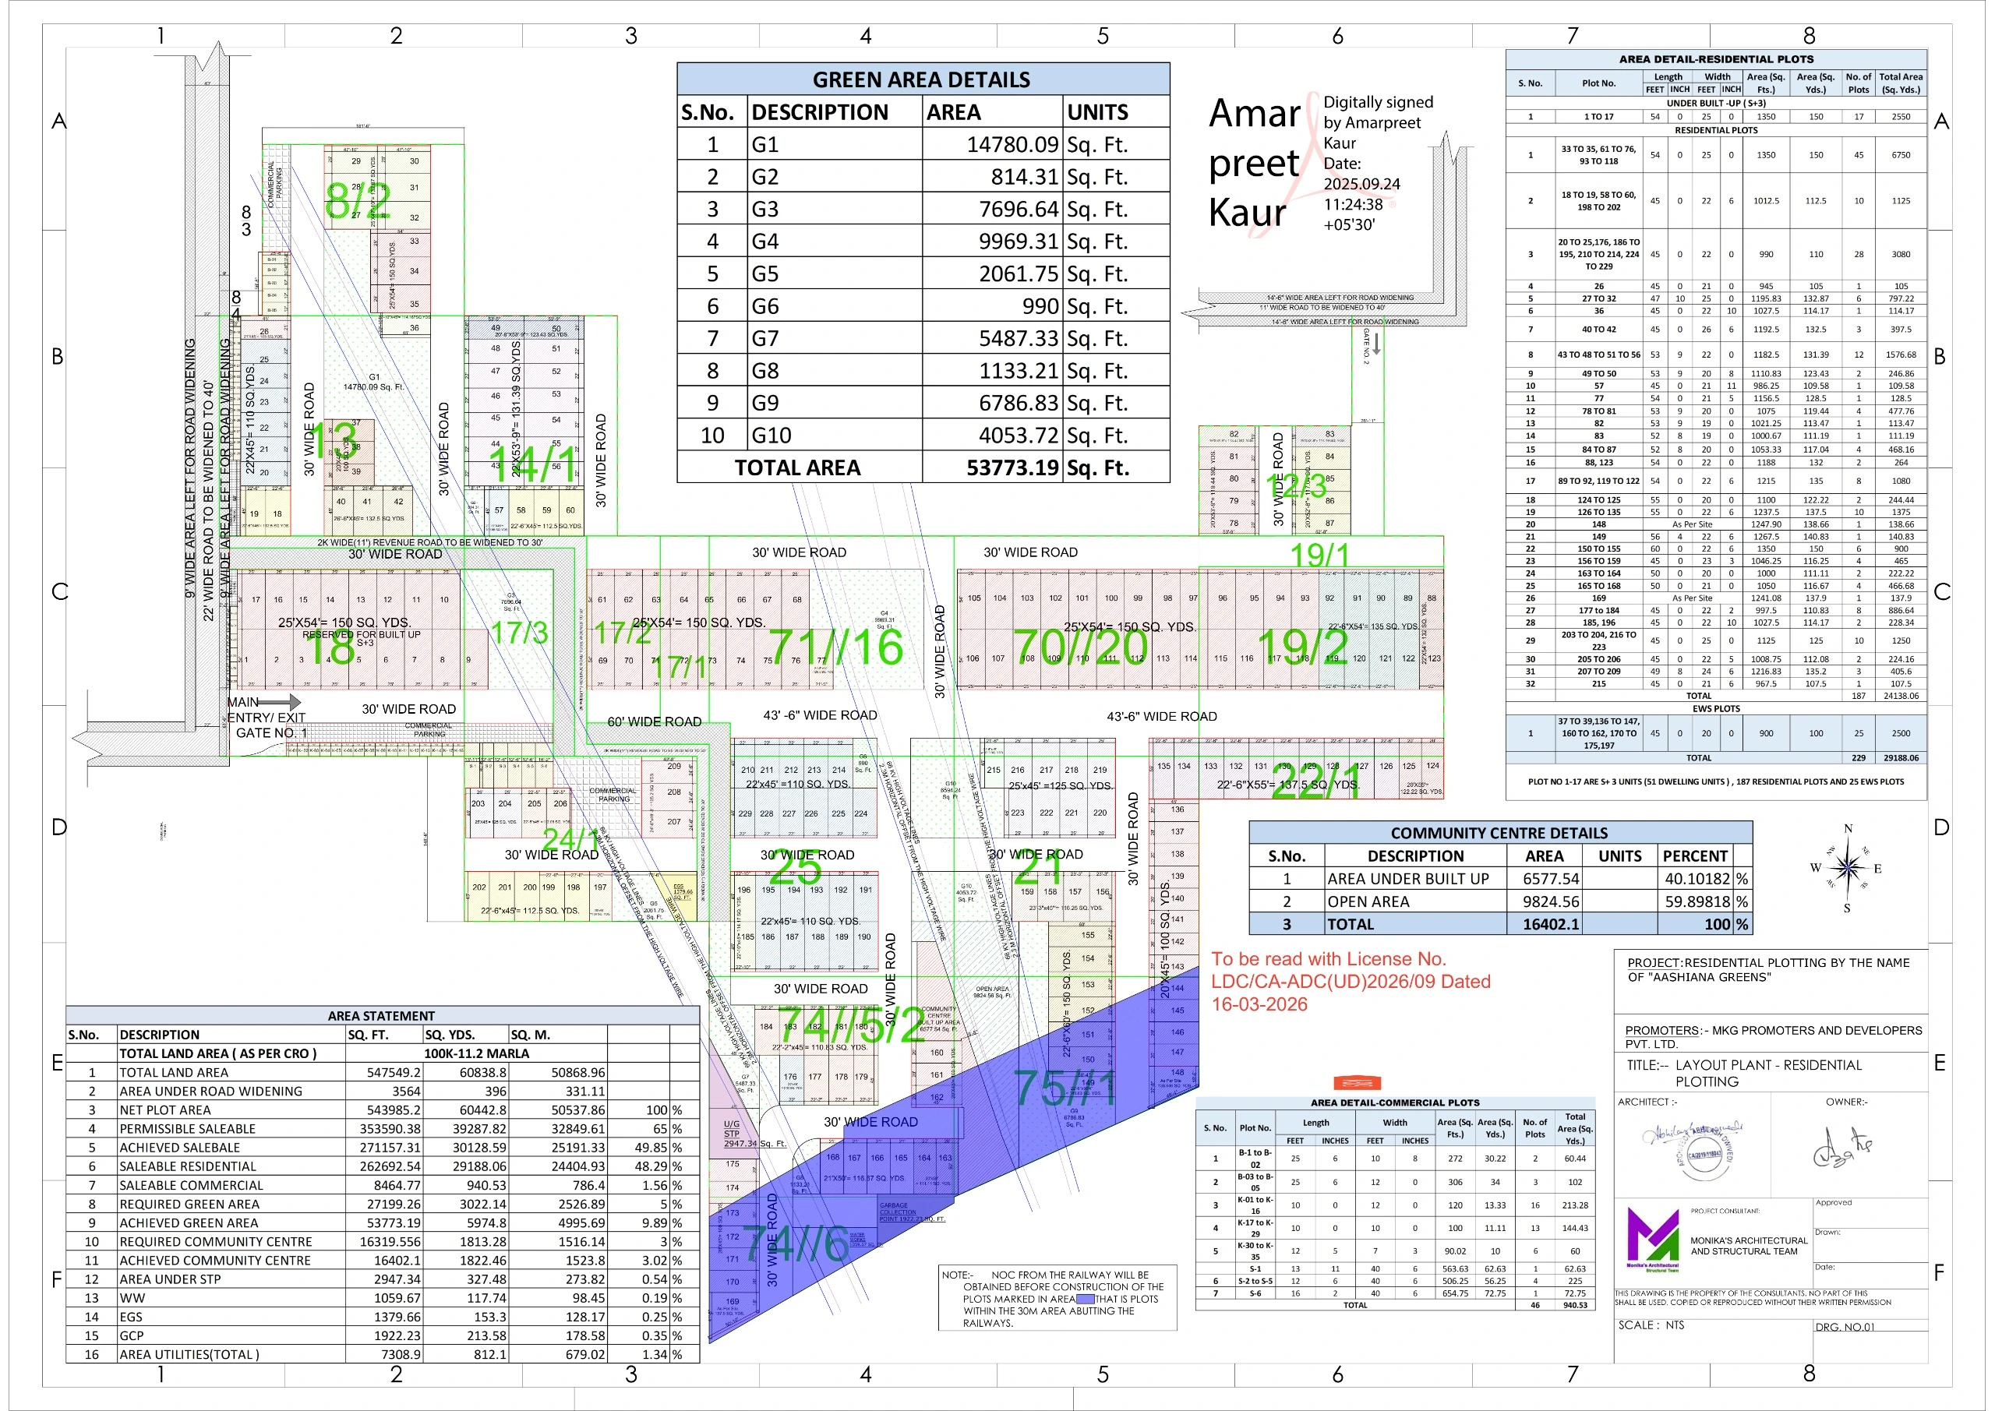
Task: Click the 'UNDER BUILT -UP (S+3)' heading
Action: click(1716, 103)
